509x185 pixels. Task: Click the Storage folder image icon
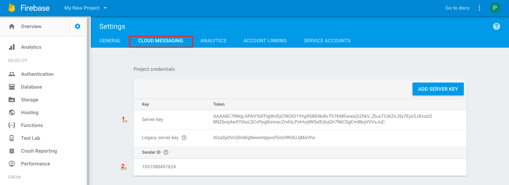12,100
